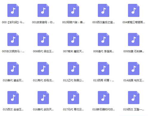Select the 015西汉 金缕玉 audio file
The image size is (149, 116).
point(13,98)
